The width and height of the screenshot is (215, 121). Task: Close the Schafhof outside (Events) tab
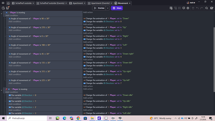(x=66, y=3)
